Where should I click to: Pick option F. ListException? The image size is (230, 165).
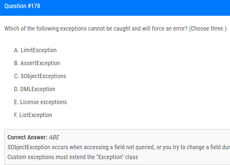(33, 115)
